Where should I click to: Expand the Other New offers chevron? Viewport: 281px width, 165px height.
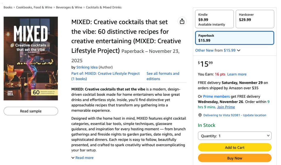tap(238, 50)
